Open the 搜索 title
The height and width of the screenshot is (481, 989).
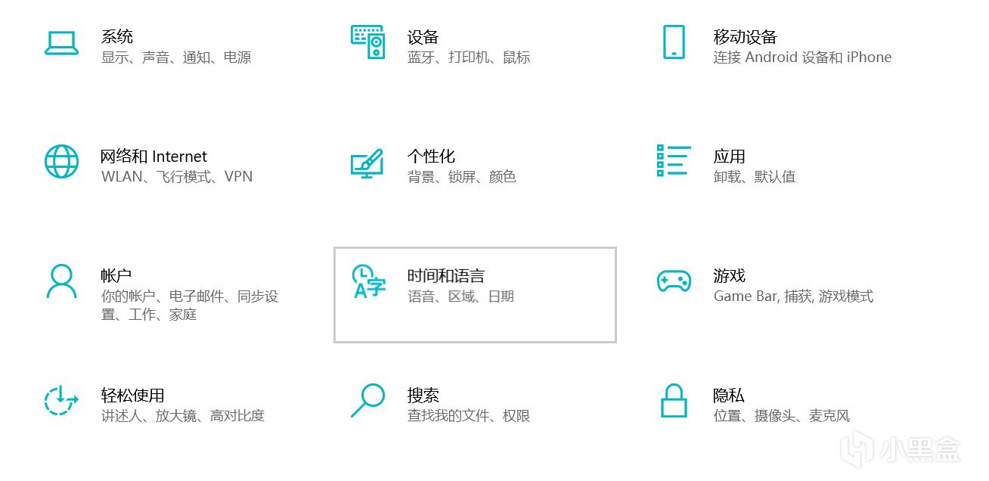(423, 395)
